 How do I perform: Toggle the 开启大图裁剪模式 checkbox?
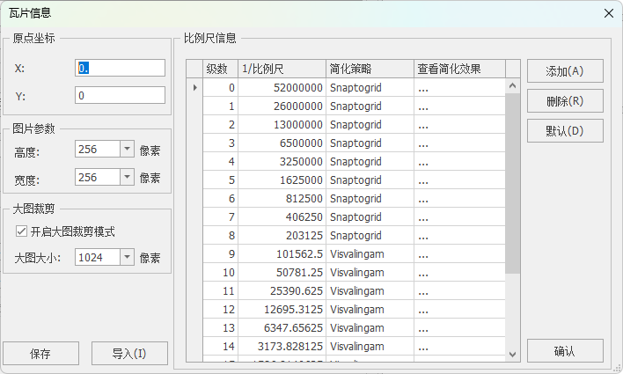(x=22, y=231)
